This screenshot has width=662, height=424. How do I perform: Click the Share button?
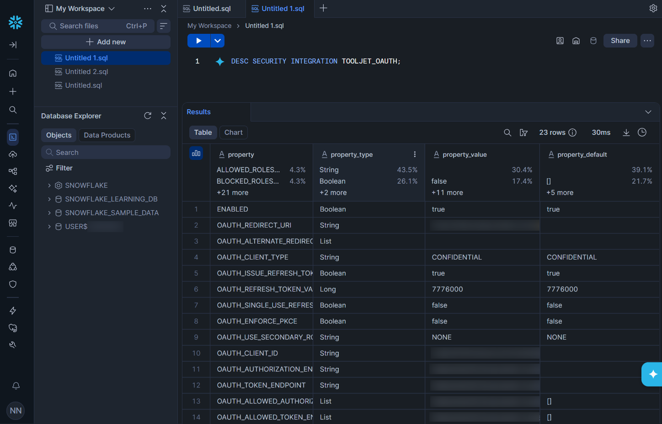(620, 41)
